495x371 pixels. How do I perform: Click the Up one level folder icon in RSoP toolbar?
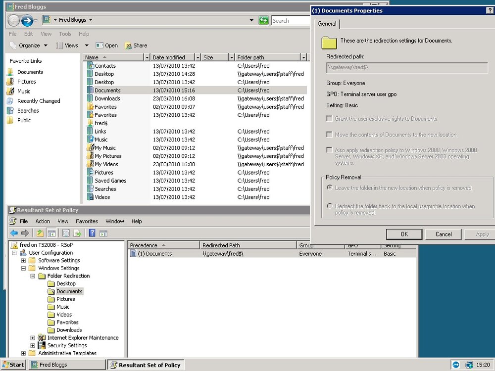click(40, 233)
